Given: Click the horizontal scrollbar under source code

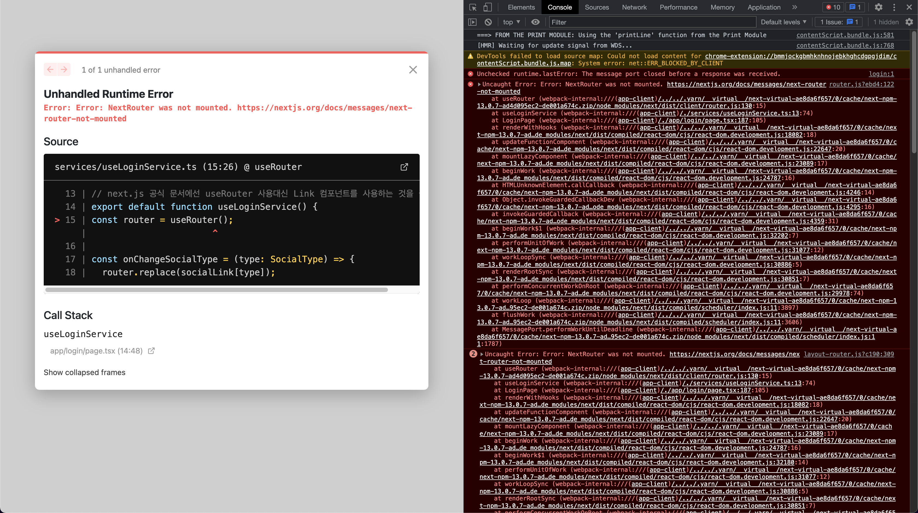Looking at the screenshot, I should point(216,290).
